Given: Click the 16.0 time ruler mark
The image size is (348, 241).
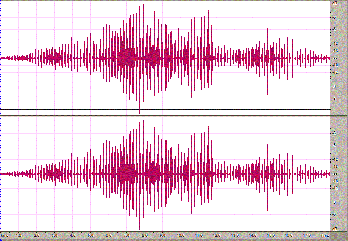Looking at the screenshot, I should pyautogui.click(x=289, y=235).
